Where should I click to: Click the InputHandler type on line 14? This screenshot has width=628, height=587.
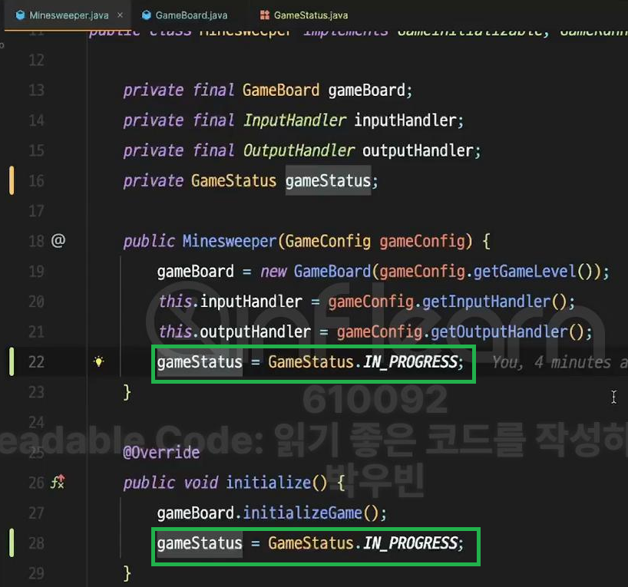(294, 120)
